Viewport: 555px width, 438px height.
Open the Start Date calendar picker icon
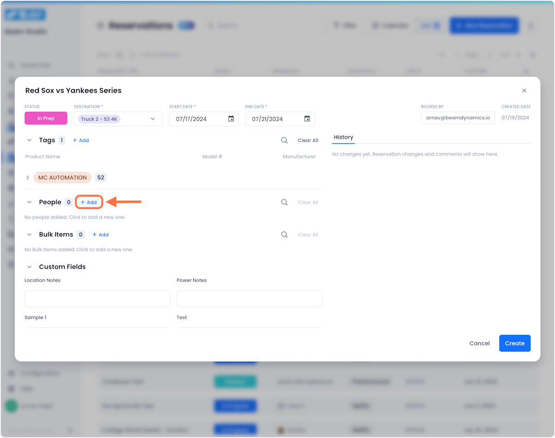pos(231,119)
